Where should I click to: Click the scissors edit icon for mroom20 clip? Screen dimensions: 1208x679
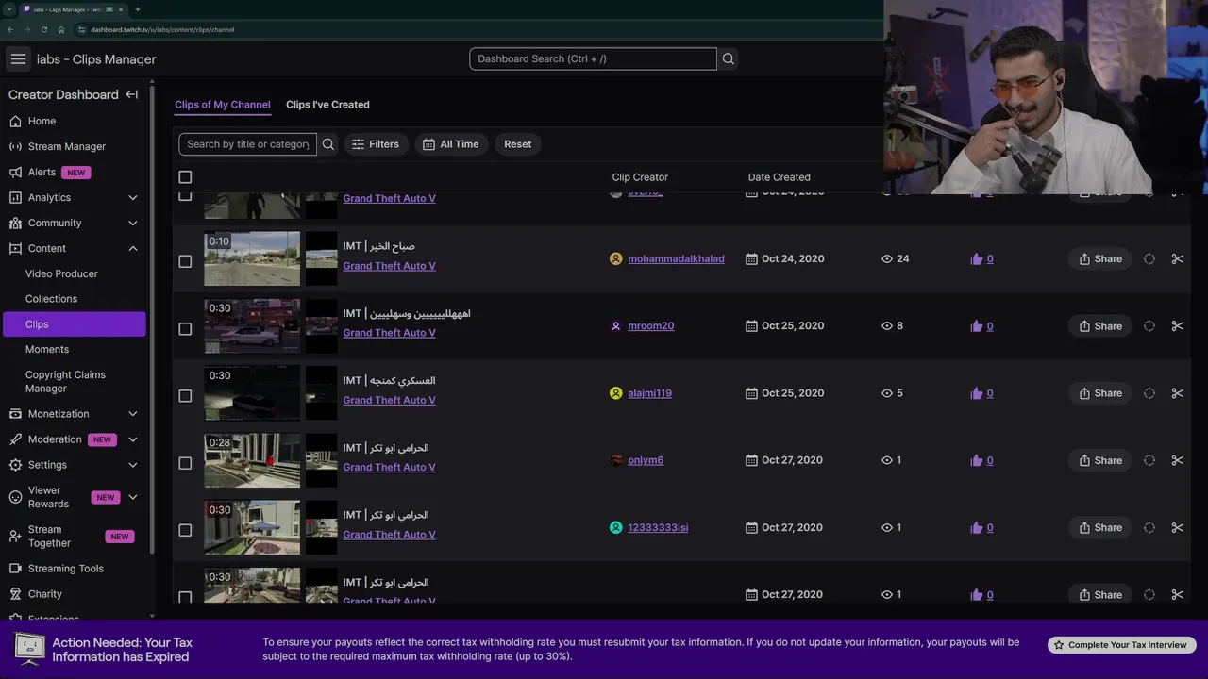coord(1177,325)
